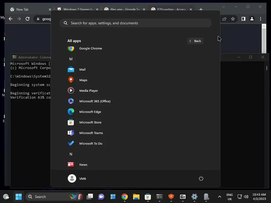Screen dimensions: 271x203
Task: Open Microsoft To Do
Action: [135, 144]
